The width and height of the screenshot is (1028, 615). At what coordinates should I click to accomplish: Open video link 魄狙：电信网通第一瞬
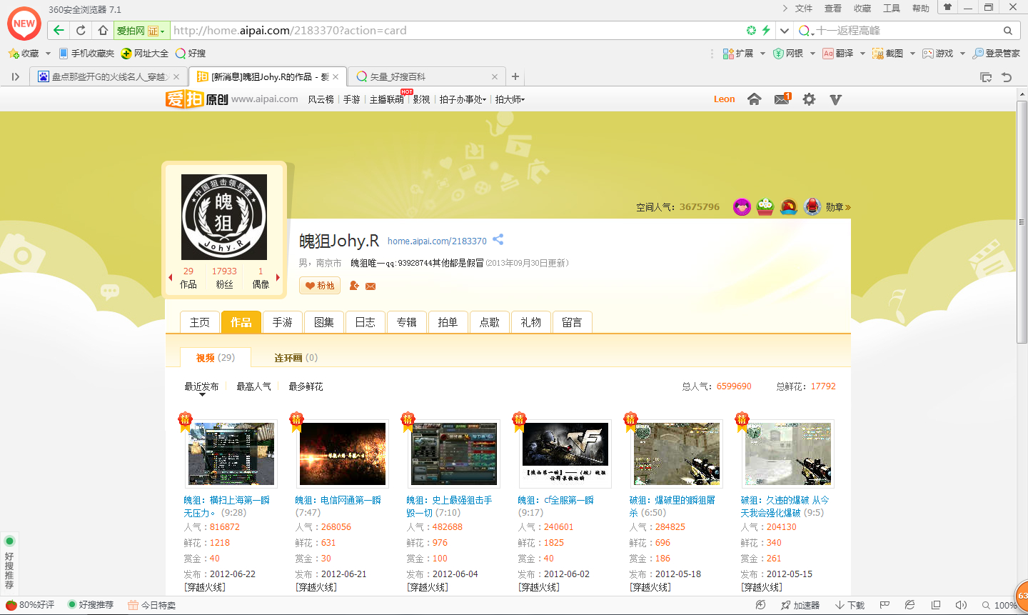point(338,500)
